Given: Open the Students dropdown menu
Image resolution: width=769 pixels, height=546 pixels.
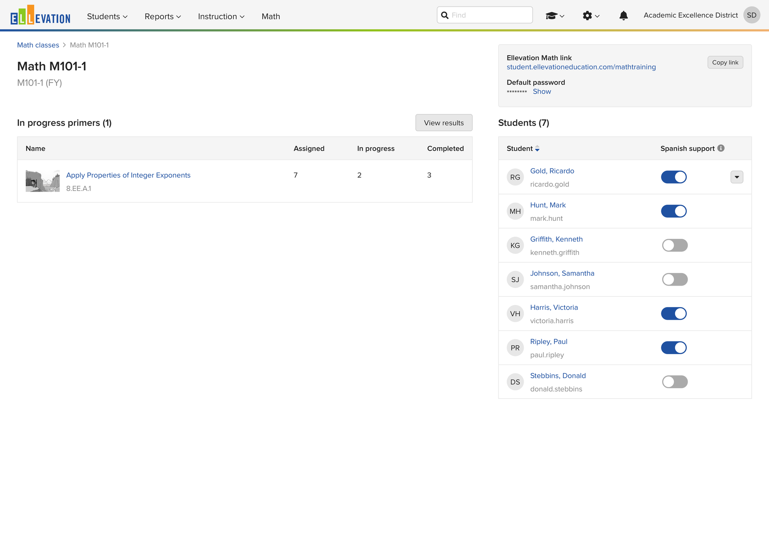Looking at the screenshot, I should coord(107,17).
